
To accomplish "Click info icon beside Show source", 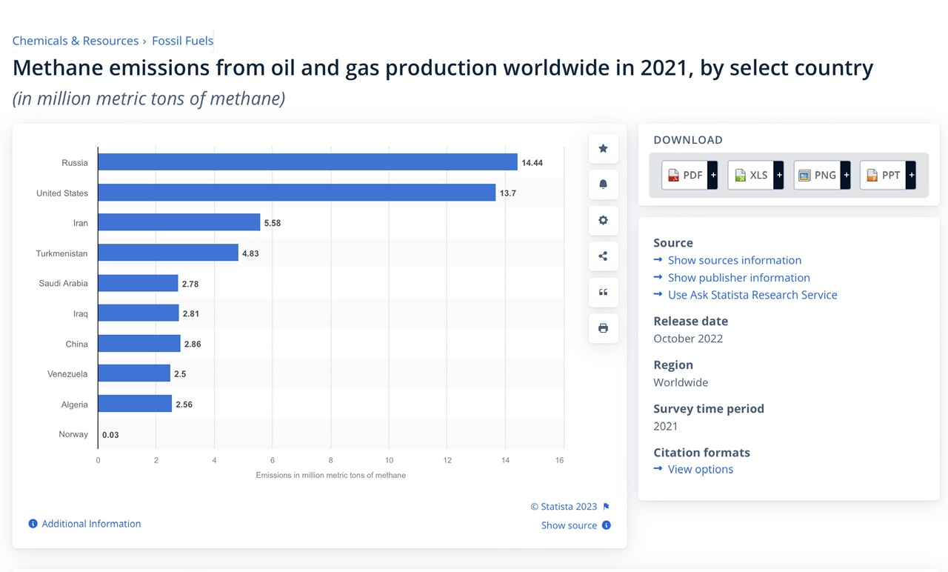I will (606, 525).
